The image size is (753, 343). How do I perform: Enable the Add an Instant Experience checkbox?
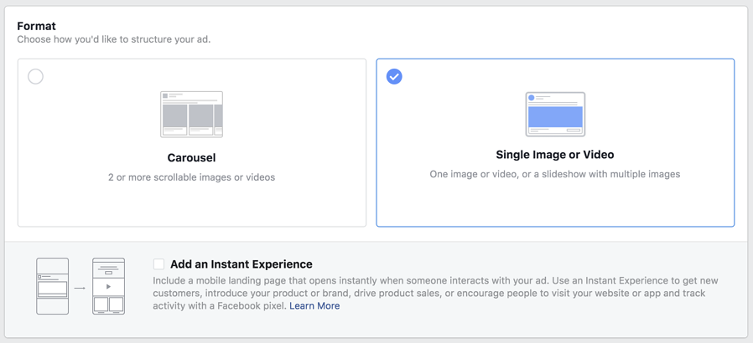[x=158, y=264]
